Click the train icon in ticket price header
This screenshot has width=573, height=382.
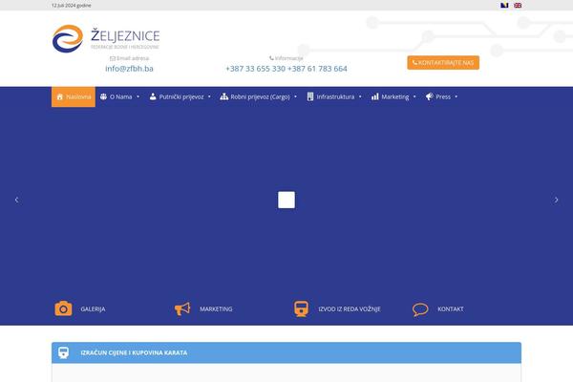click(64, 352)
